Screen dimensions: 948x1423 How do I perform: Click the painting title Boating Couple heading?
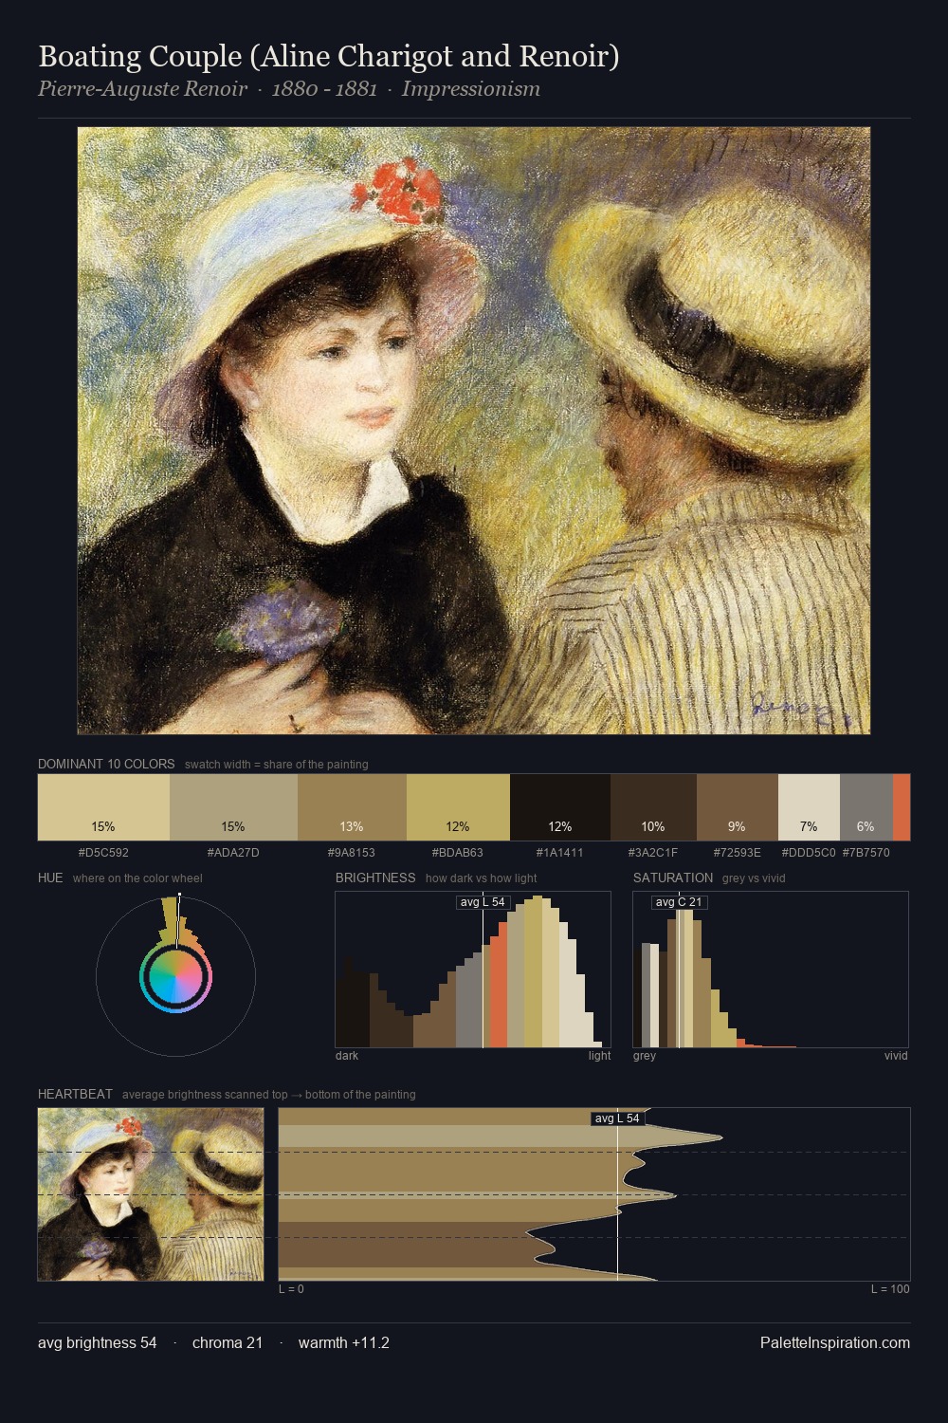[329, 57]
